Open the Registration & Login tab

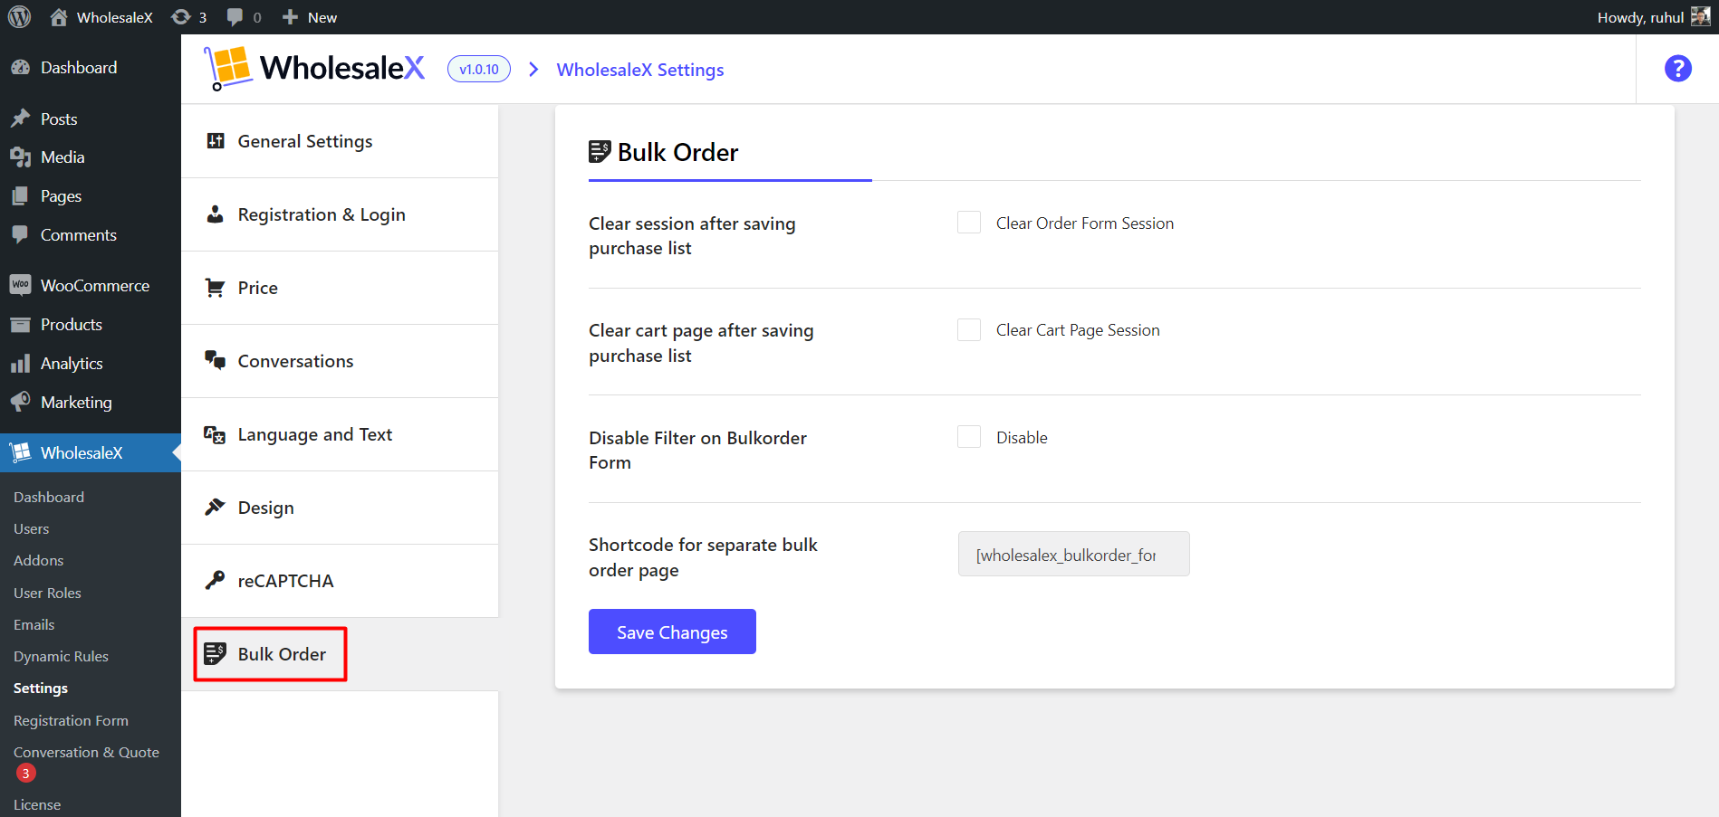click(x=340, y=214)
